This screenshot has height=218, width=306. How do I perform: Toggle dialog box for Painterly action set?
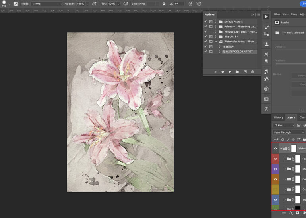tap(211, 27)
